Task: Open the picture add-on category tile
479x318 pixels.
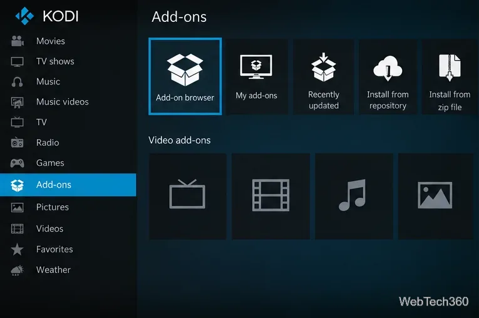Action: (x=436, y=196)
